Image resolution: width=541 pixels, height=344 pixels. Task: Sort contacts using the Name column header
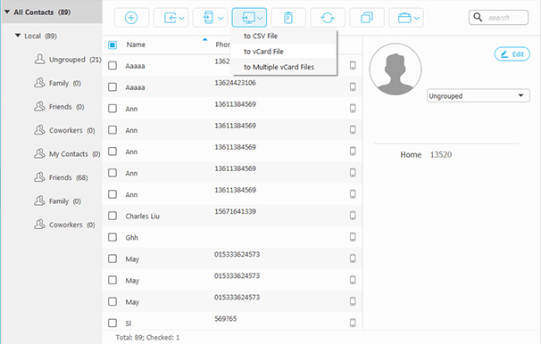136,45
